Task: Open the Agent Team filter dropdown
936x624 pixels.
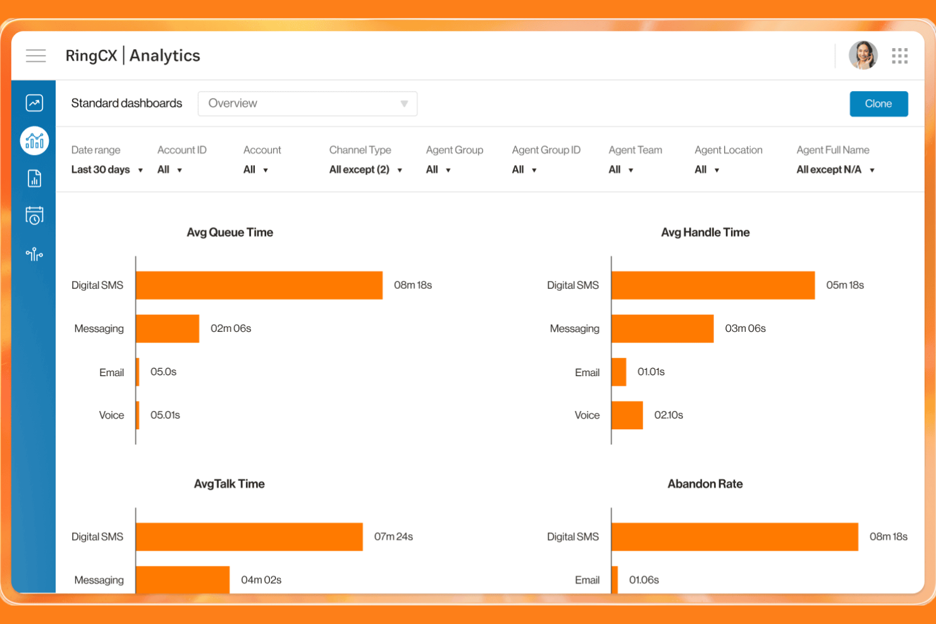Action: (621, 169)
